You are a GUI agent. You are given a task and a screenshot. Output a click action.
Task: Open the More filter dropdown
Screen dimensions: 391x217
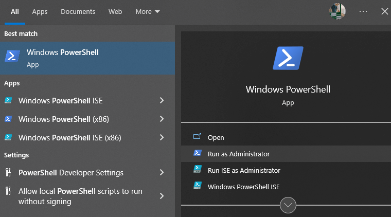(x=147, y=12)
